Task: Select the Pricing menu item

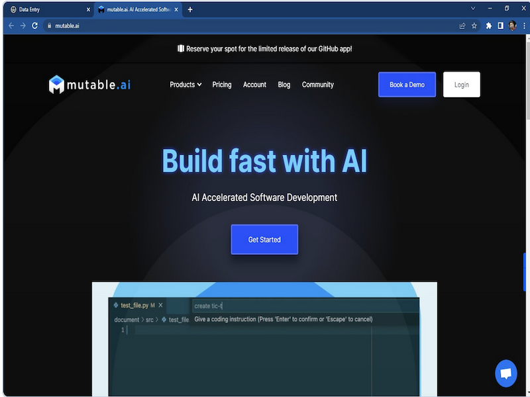Action: coord(221,85)
